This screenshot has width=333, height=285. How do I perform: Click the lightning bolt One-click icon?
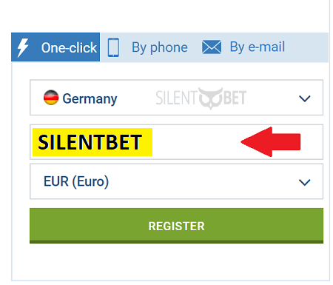click(23, 47)
